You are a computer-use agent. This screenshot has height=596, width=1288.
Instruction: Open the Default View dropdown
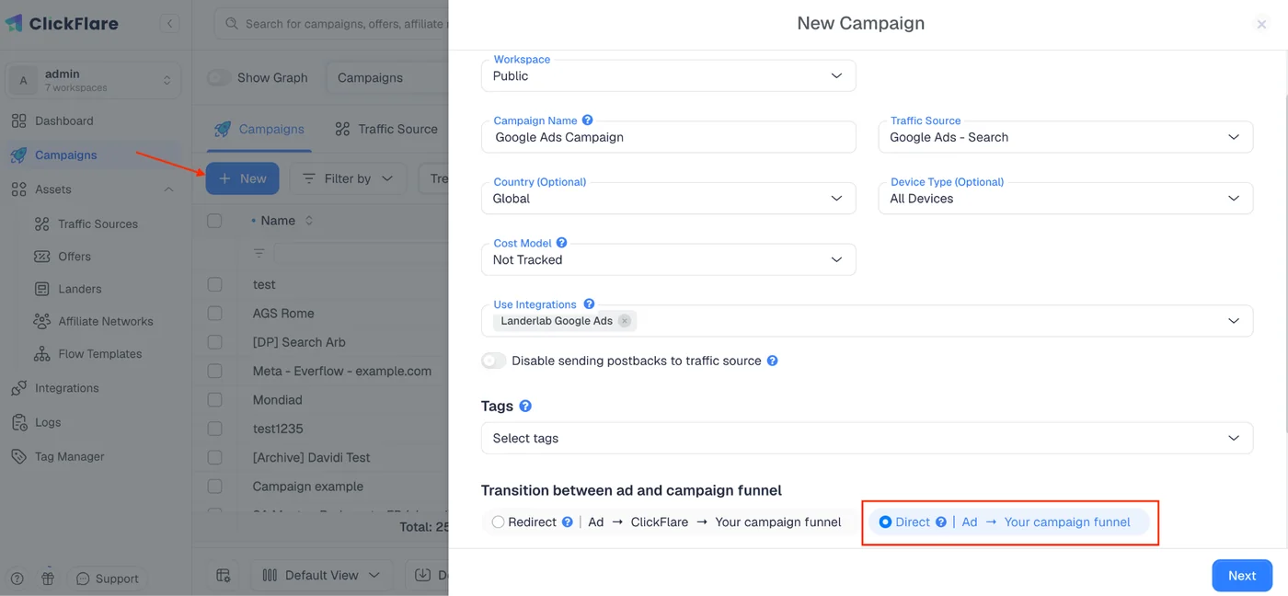pos(321,575)
